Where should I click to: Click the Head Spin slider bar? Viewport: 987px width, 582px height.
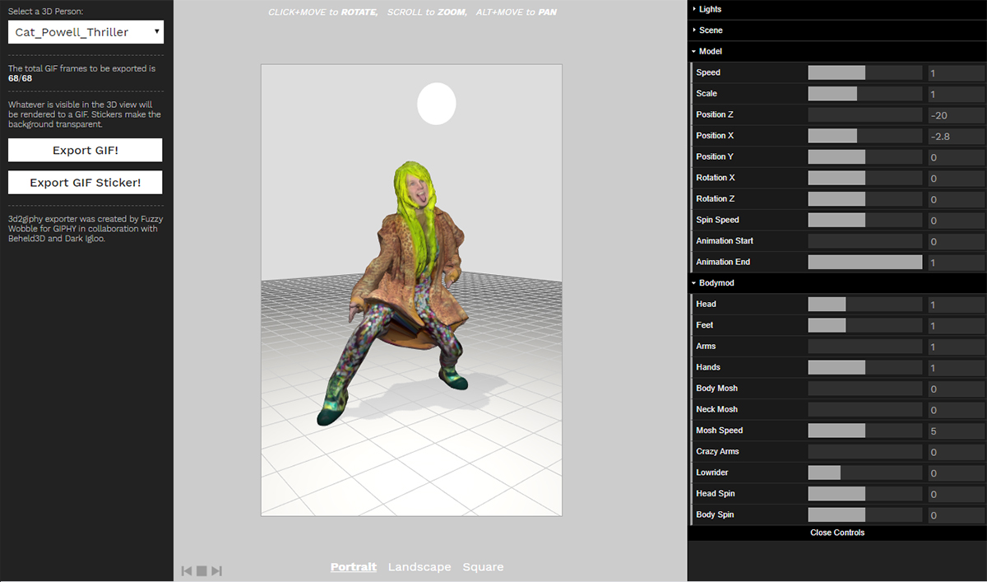tap(864, 494)
